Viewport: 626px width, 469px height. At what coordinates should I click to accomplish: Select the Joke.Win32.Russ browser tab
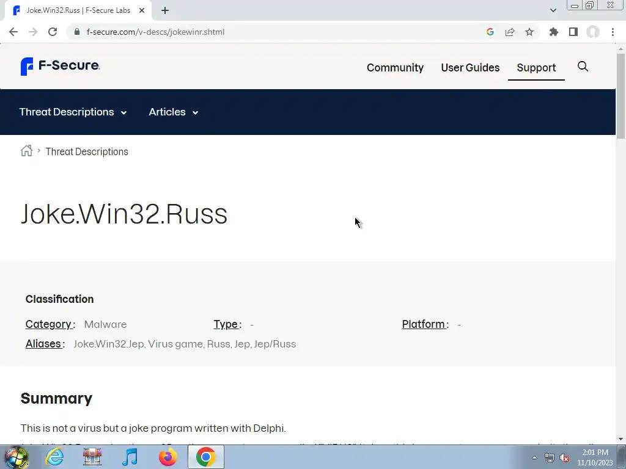pyautogui.click(x=78, y=10)
